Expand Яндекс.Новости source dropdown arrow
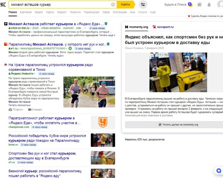The image size is (223, 178). coord(35,74)
